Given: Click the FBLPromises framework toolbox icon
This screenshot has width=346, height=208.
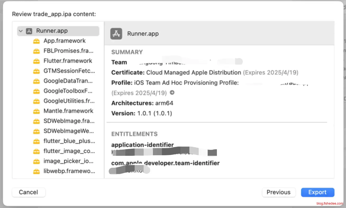Looking at the screenshot, I should point(36,51).
